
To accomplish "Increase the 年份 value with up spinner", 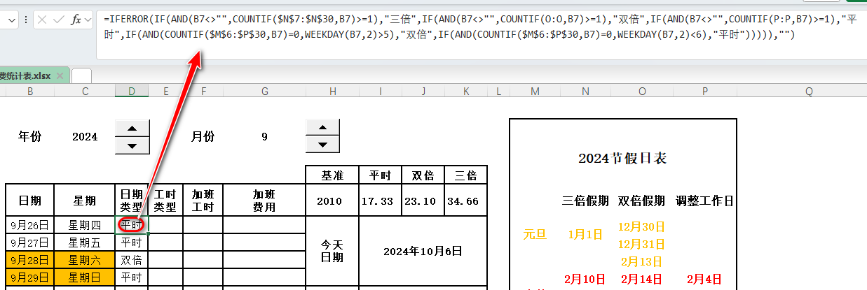I will 132,128.
